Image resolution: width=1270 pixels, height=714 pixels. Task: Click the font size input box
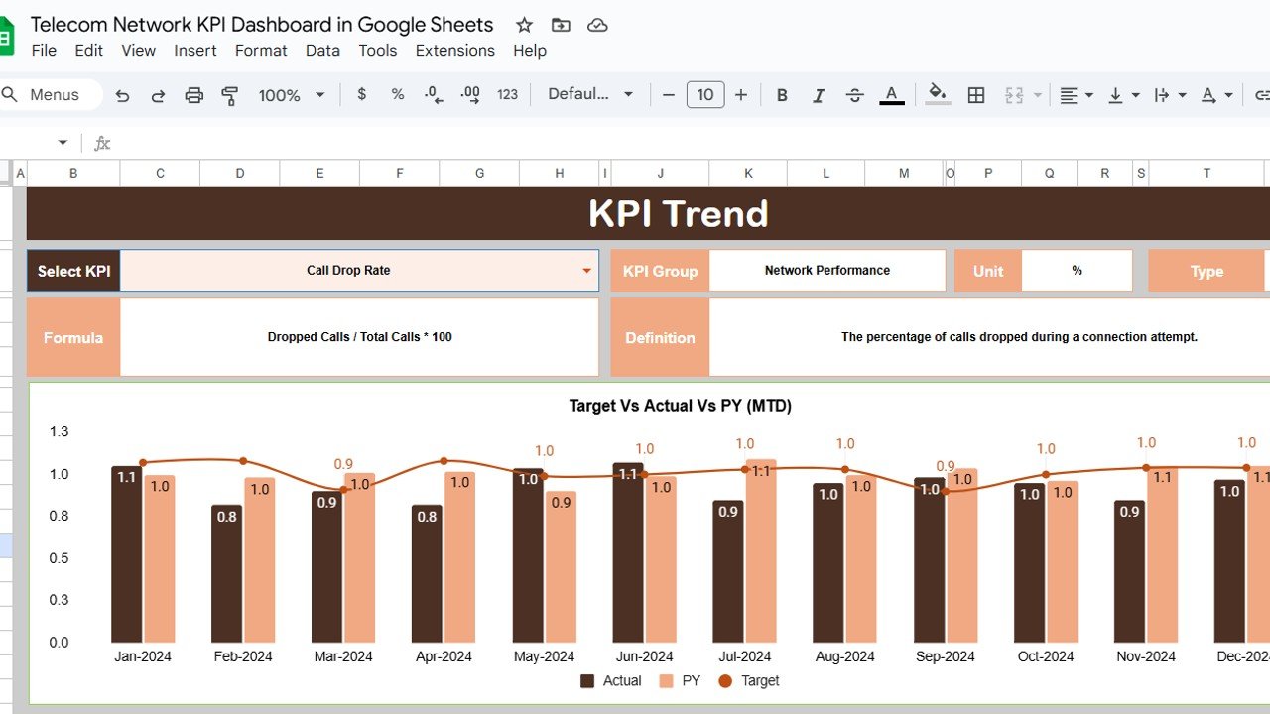(x=705, y=95)
